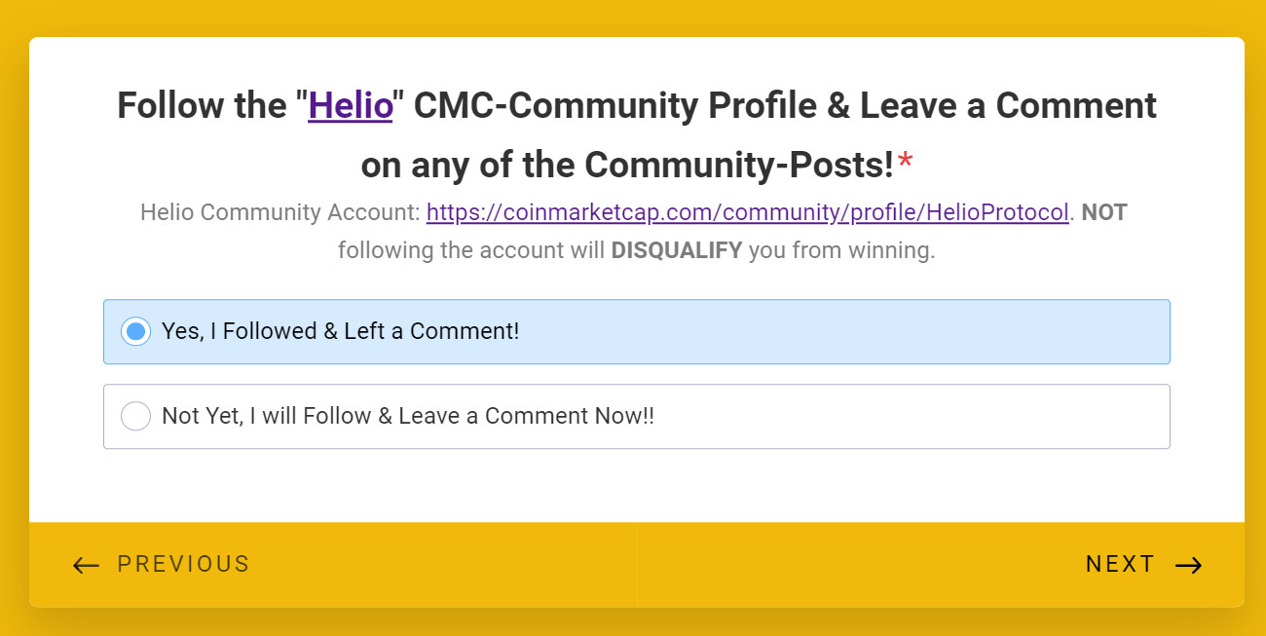The width and height of the screenshot is (1266, 636).
Task: Click the bold "DISQUALIFY" word in the description
Action: tap(676, 250)
